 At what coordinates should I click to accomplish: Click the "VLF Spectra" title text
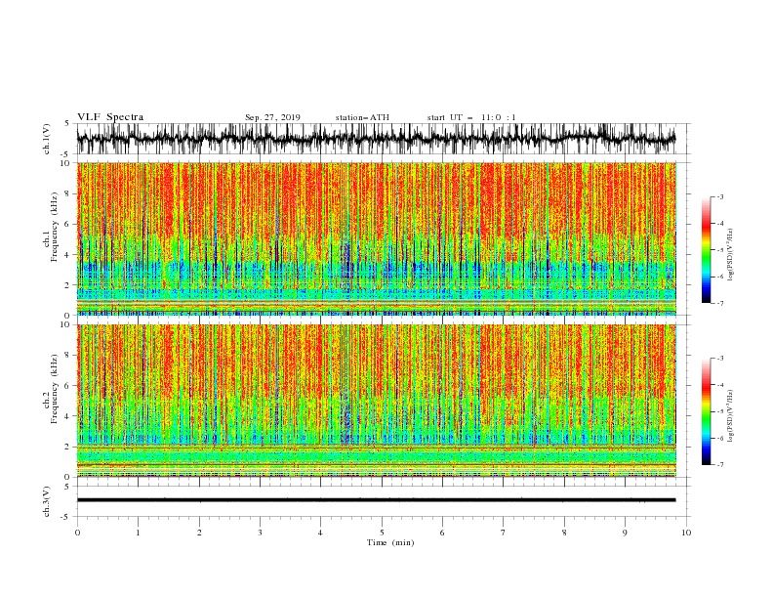(110, 117)
